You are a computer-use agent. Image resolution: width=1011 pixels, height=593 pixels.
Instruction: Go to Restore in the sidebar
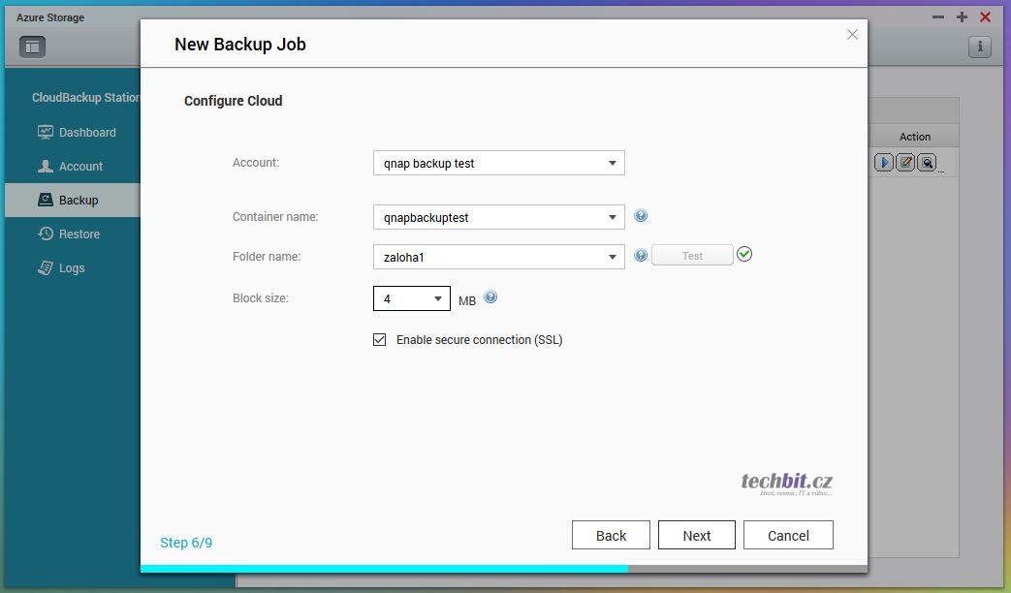pyautogui.click(x=79, y=234)
